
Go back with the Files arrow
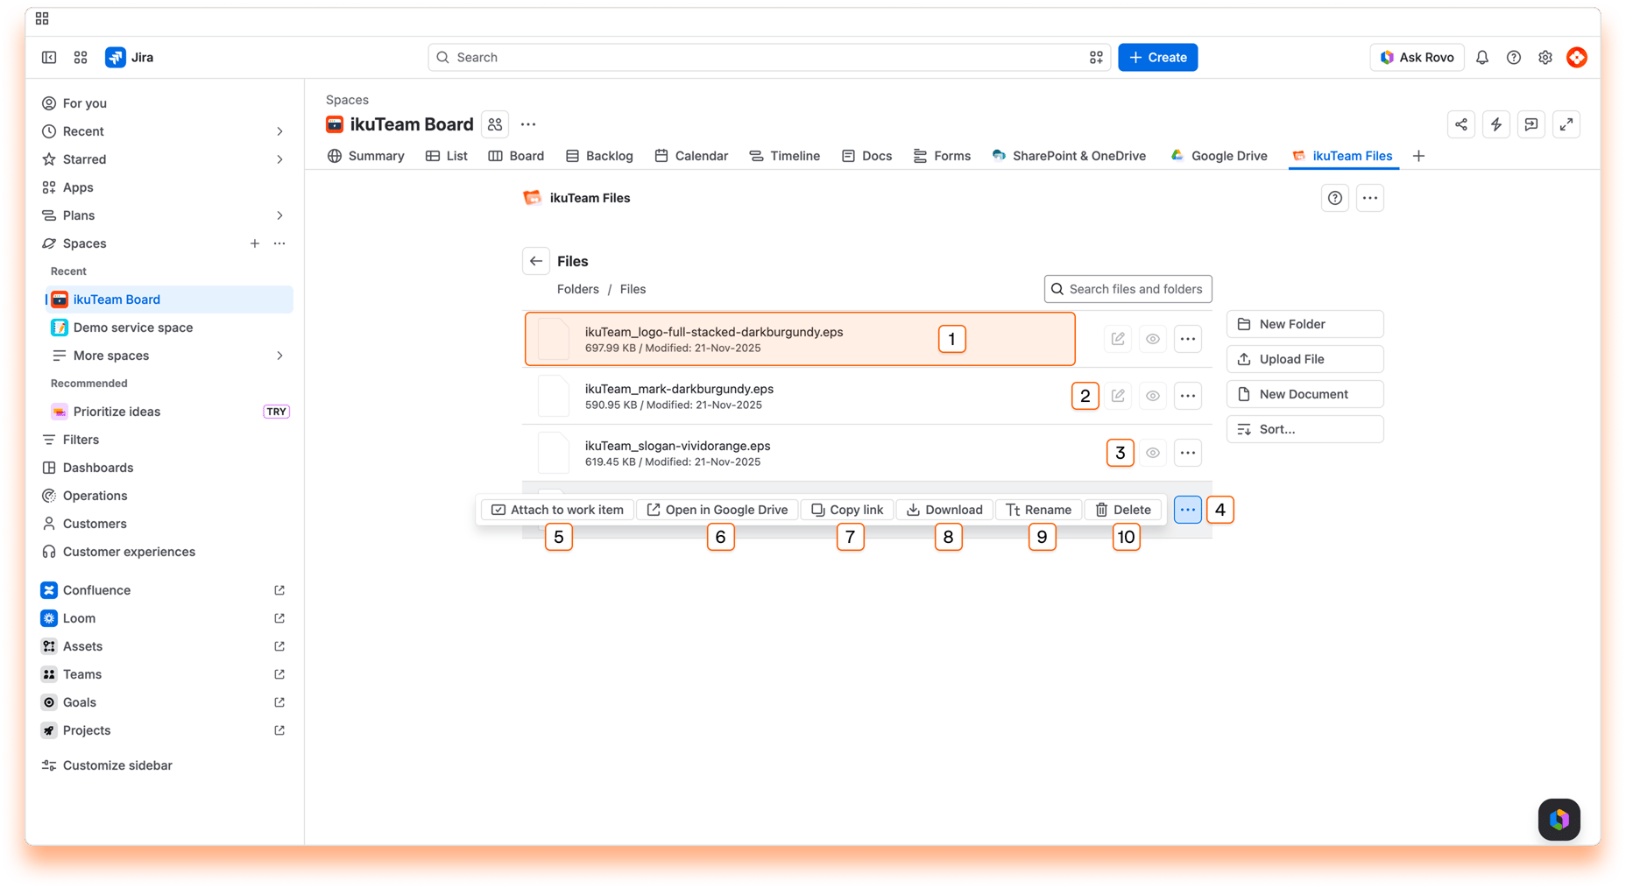[536, 261]
